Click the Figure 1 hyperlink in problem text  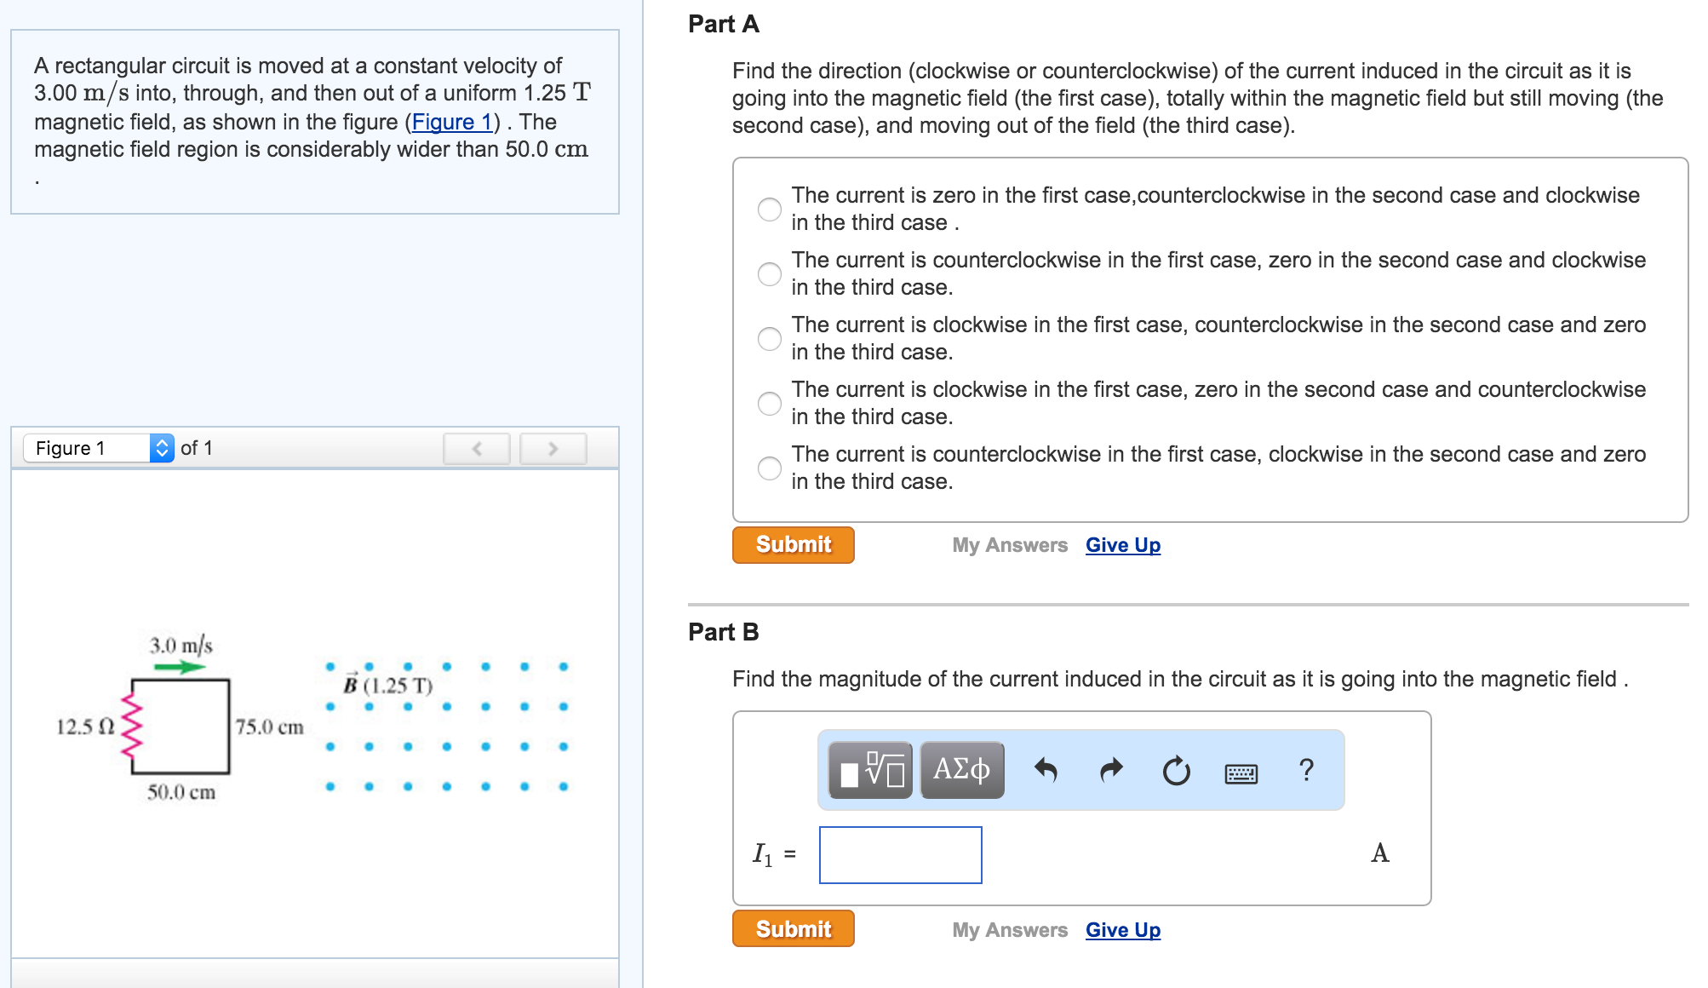(452, 122)
